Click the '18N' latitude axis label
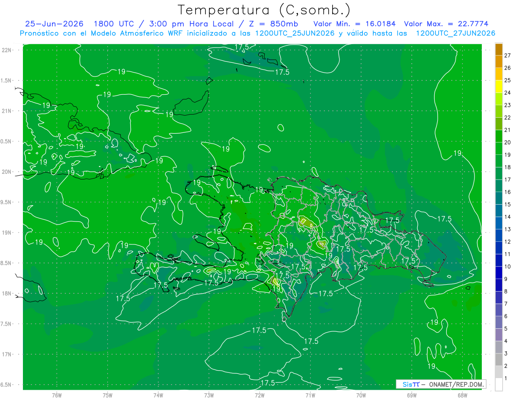Image resolution: width=519 pixels, height=401 pixels. [7, 294]
